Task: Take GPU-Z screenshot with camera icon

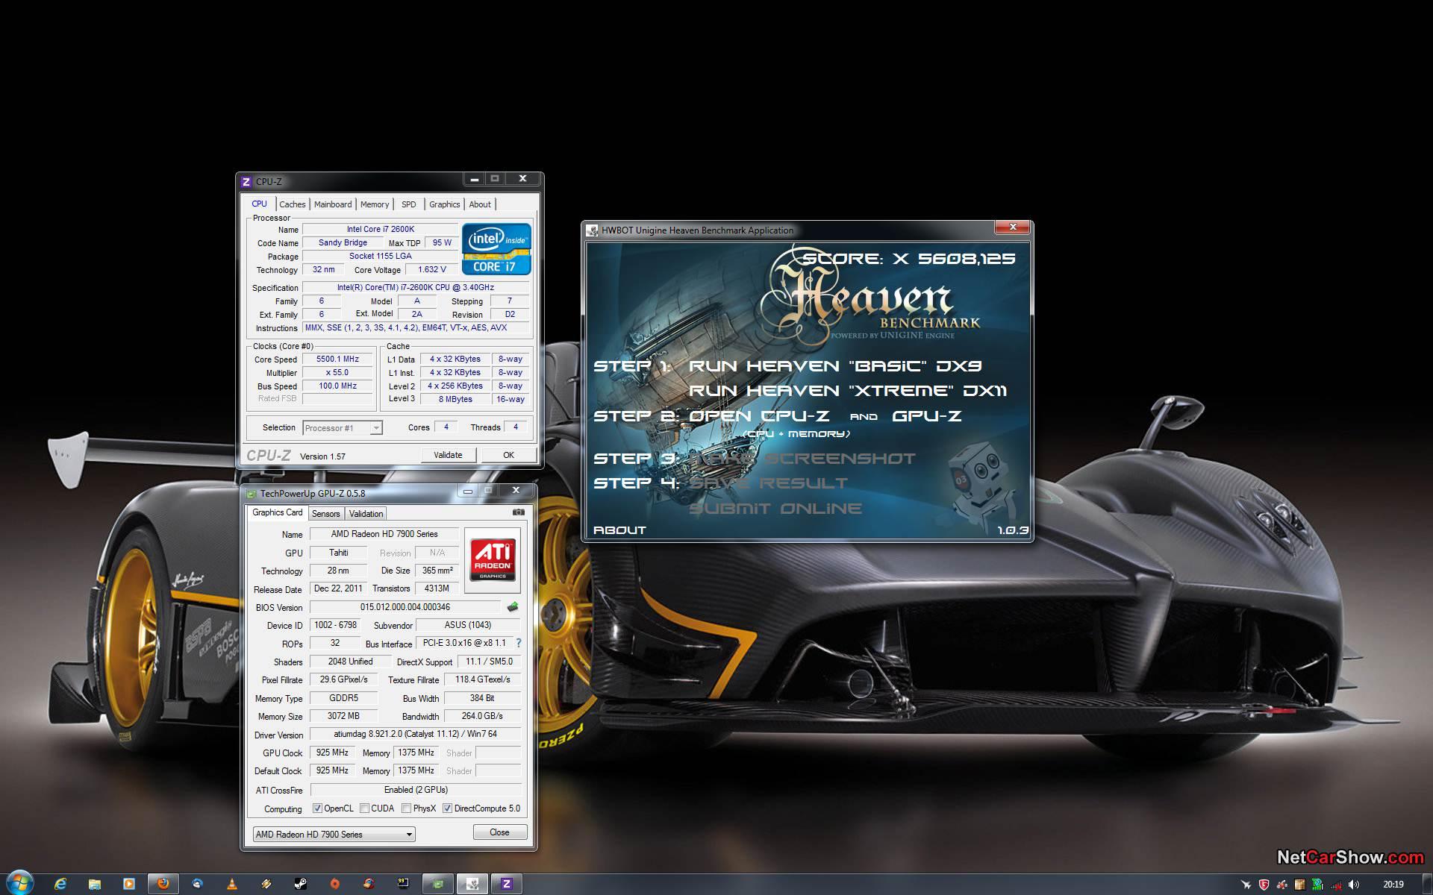Action: point(519,512)
